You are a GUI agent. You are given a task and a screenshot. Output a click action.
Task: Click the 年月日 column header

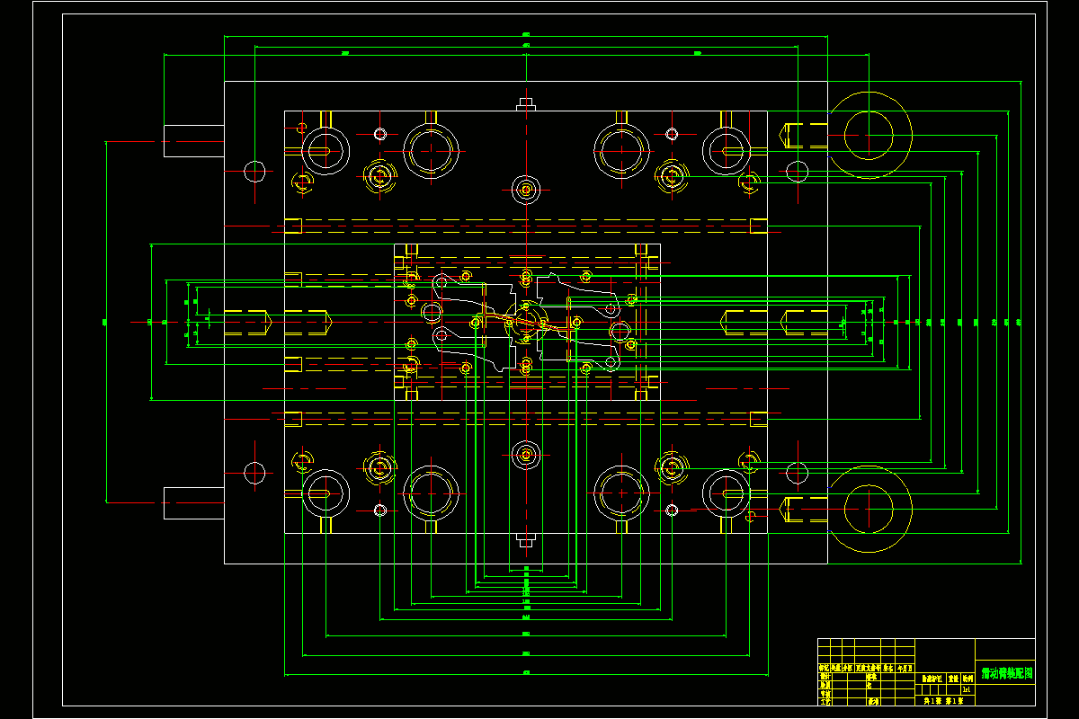(905, 668)
